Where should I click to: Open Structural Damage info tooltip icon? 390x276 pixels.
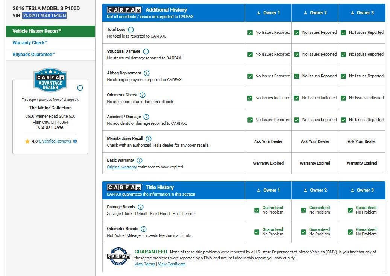(x=146, y=52)
